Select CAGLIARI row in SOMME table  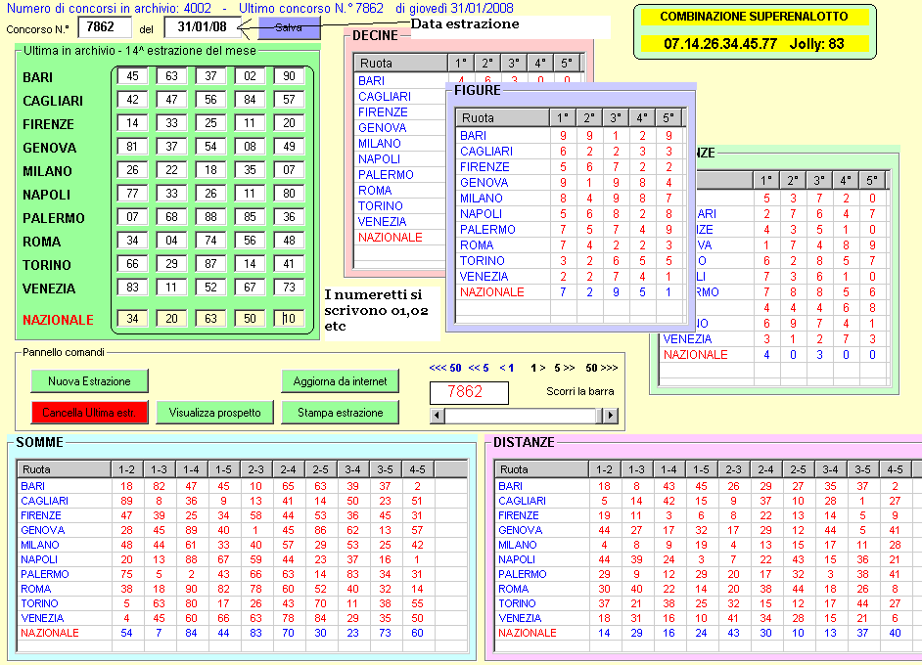(x=241, y=501)
